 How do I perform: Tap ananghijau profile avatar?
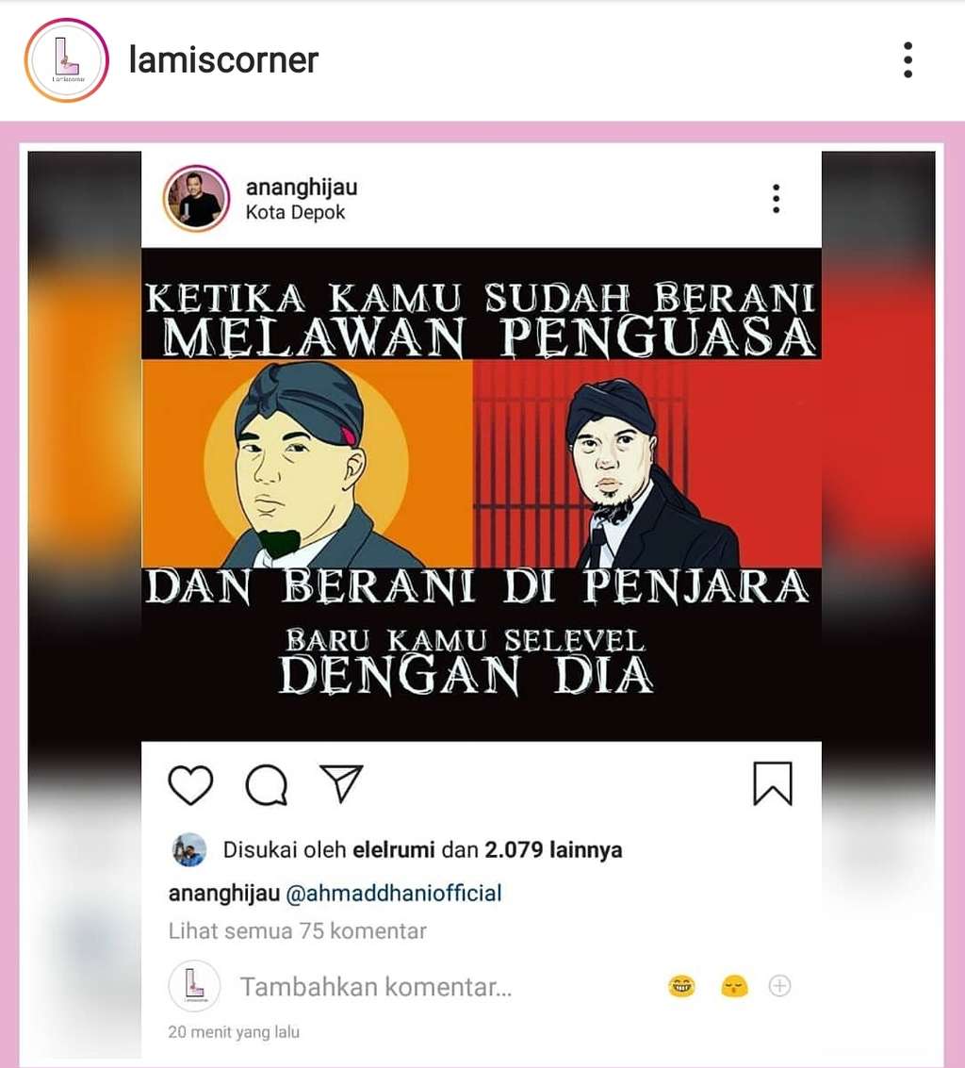(196, 198)
